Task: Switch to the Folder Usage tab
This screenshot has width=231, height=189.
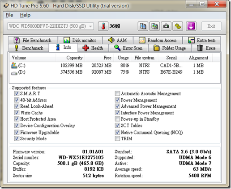Action: (x=170, y=48)
